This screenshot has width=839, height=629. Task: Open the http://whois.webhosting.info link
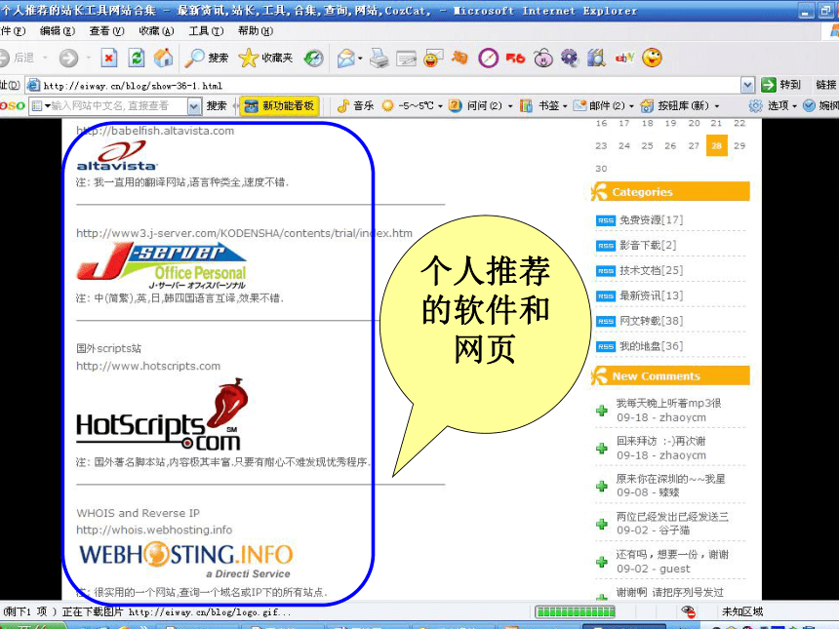click(x=154, y=530)
